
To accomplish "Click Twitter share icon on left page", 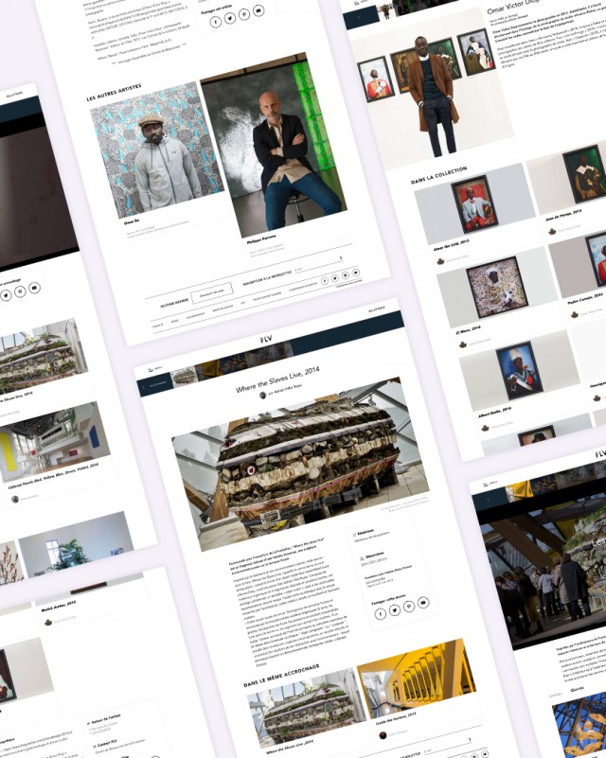I will 6,295.
